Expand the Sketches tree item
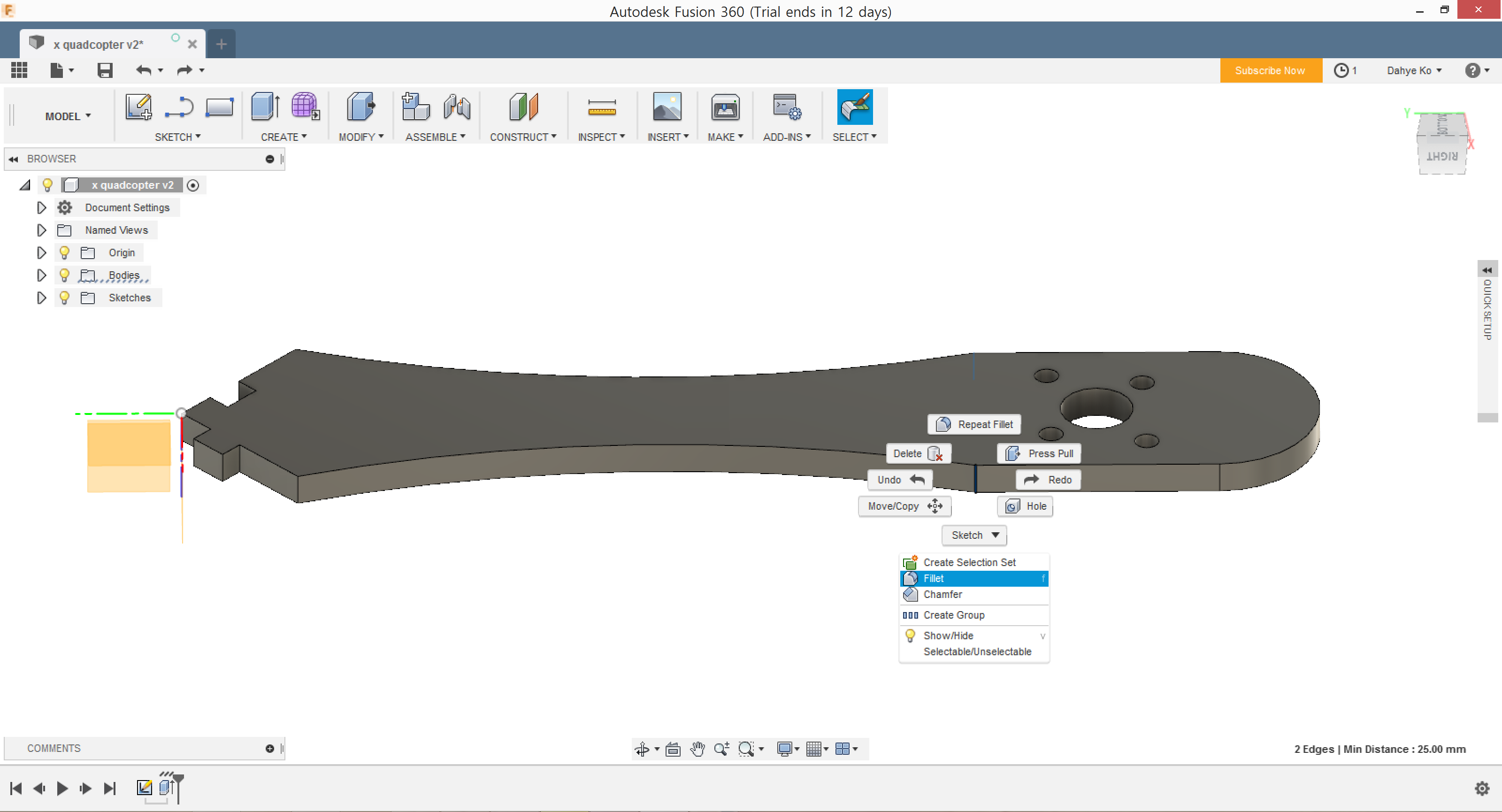Viewport: 1502px width, 812px height. (41, 298)
